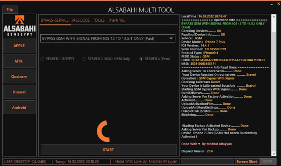
Task: Click the 'SkipSetup Done' log line
Action: (197, 115)
